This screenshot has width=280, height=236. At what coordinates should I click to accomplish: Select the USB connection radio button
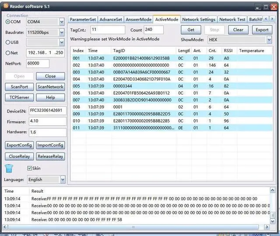(8, 42)
